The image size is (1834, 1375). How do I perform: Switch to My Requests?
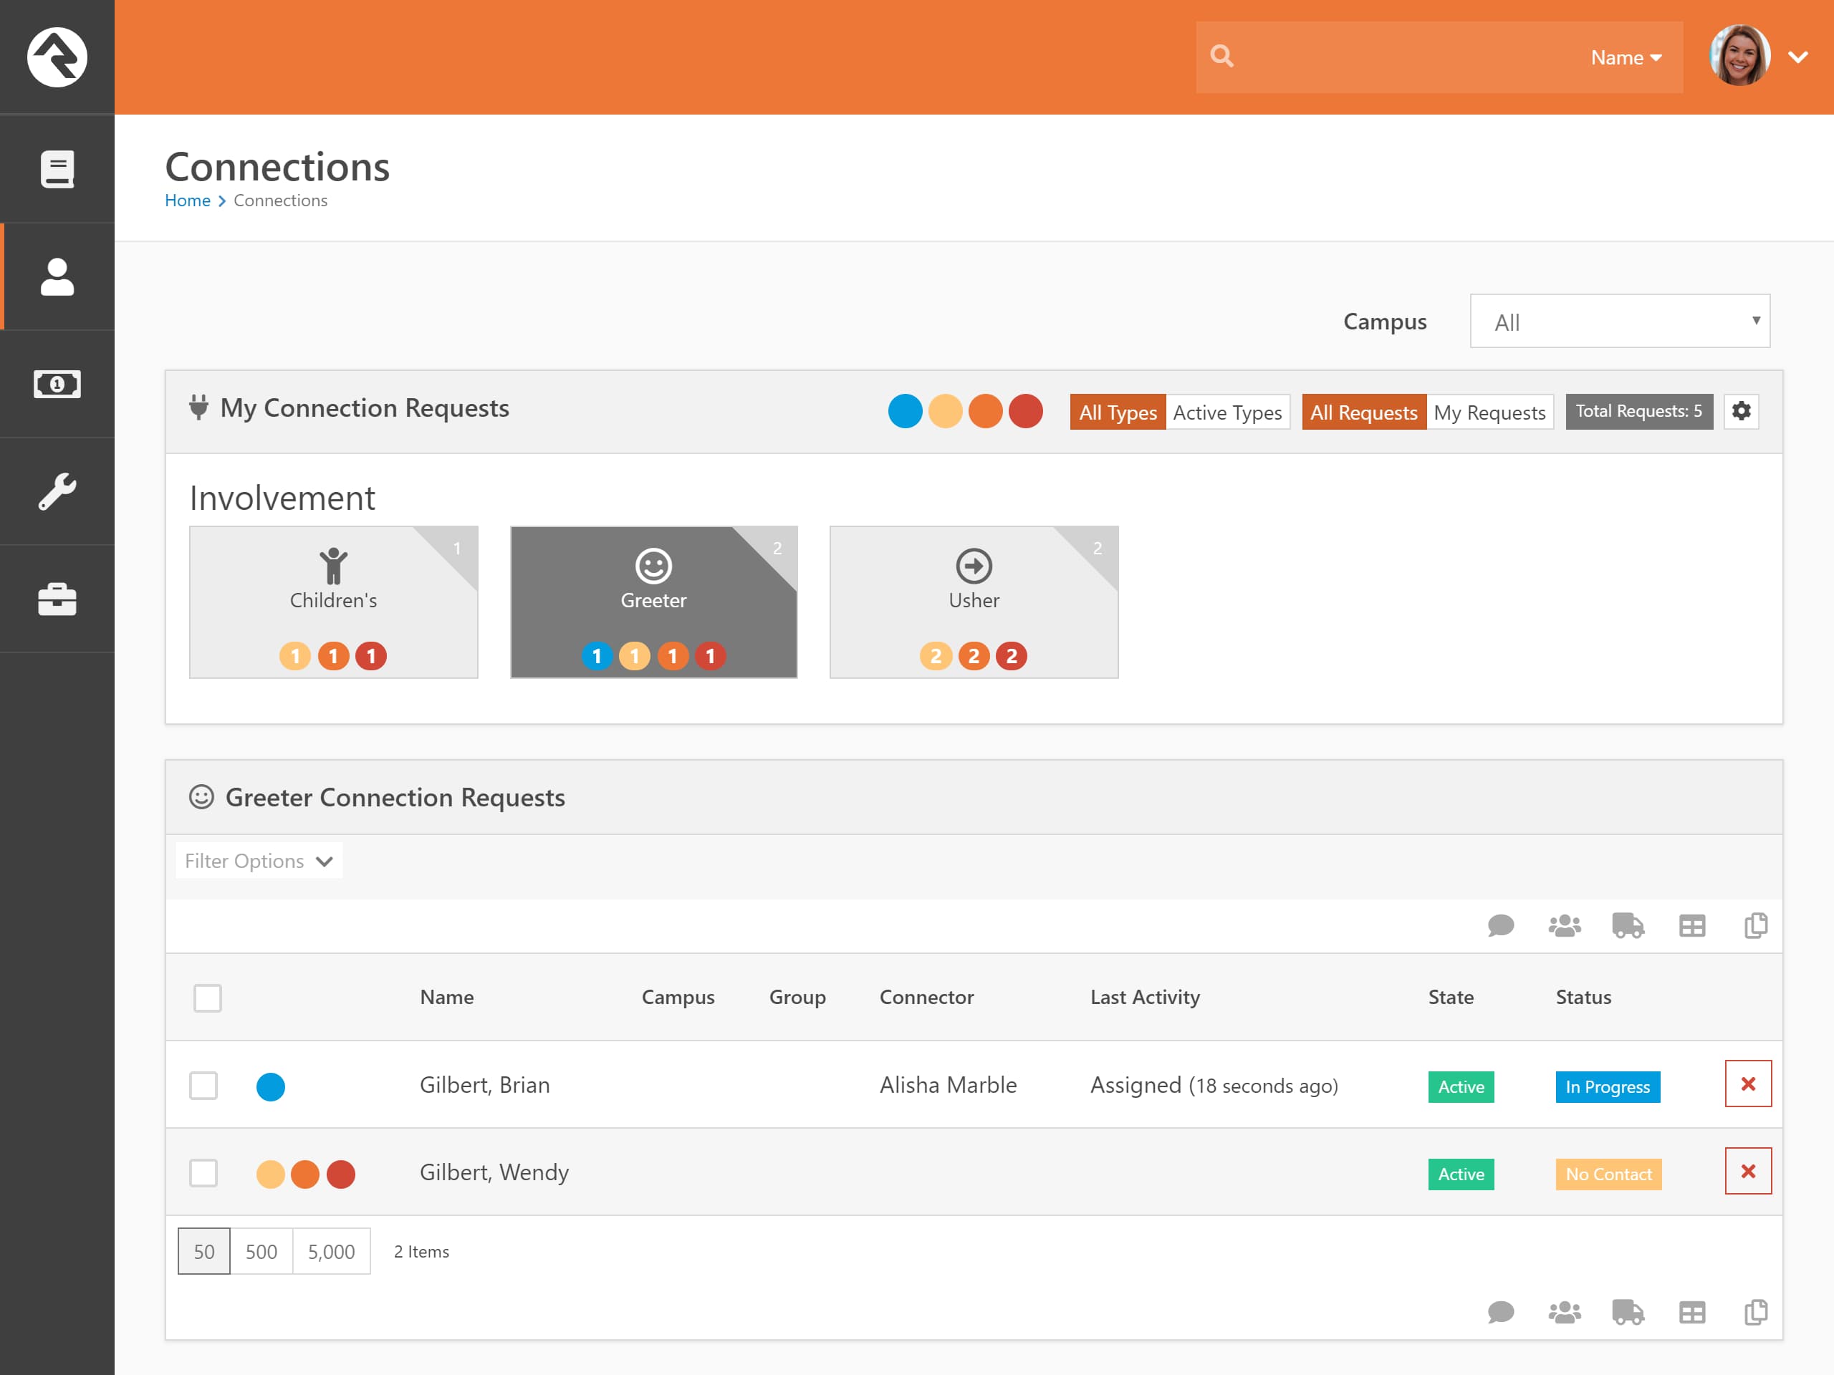pos(1489,412)
